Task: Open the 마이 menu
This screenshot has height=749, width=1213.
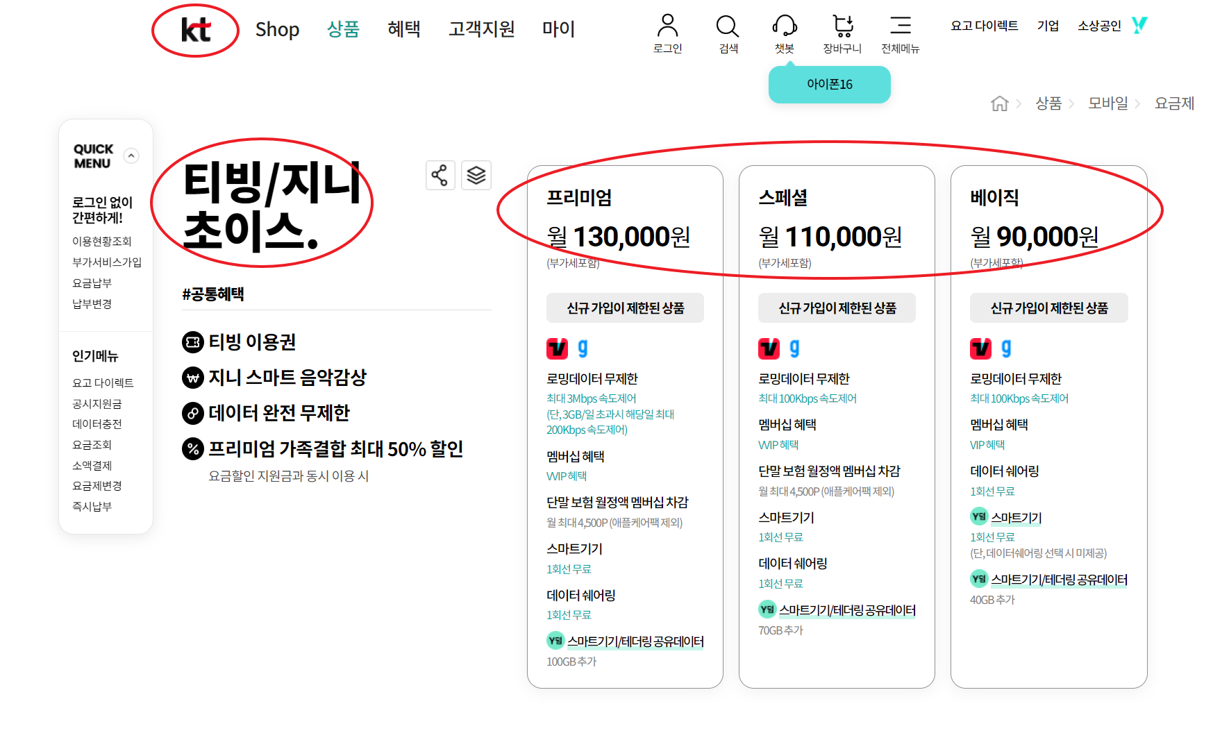Action: click(x=559, y=29)
